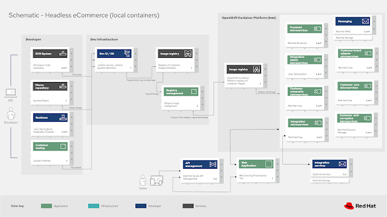Click the IDE laptop icon
Image resolution: width=387 pixels, height=217 pixels.
[x=11, y=93]
